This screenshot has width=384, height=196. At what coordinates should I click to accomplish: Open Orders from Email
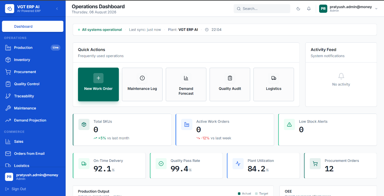(x=33, y=154)
